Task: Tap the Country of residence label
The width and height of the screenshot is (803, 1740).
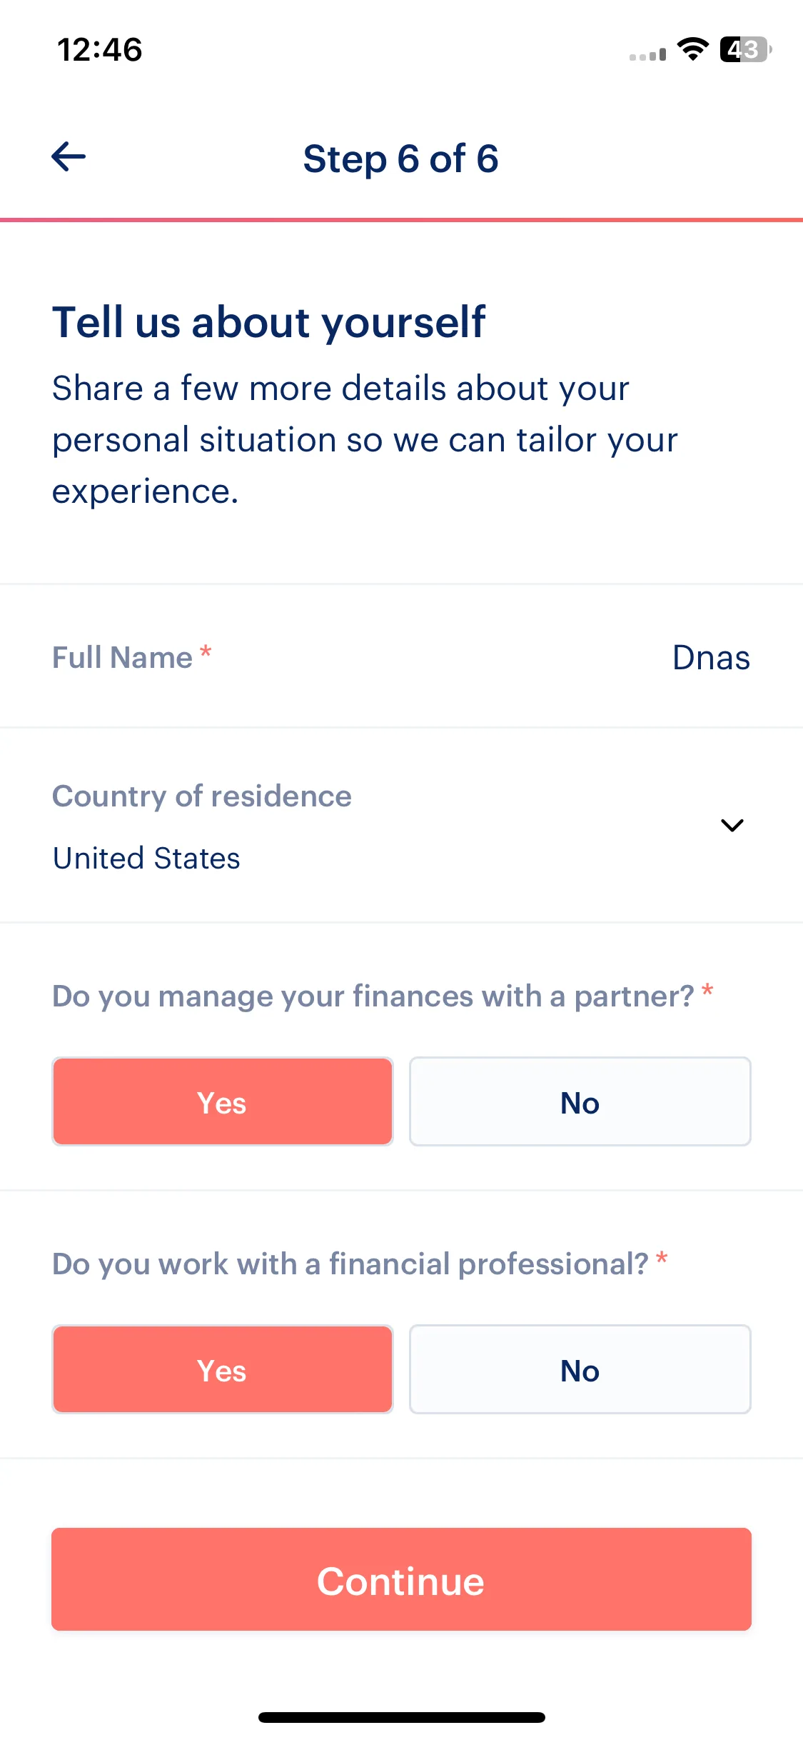Action: pos(202,796)
